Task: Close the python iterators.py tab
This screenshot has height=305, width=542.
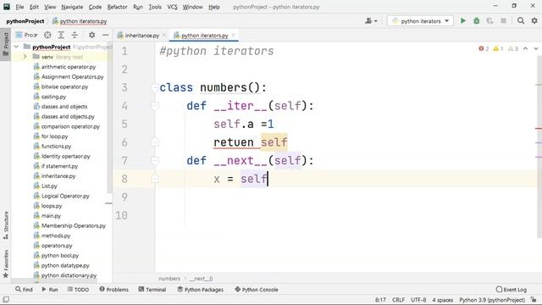Action: tap(234, 35)
